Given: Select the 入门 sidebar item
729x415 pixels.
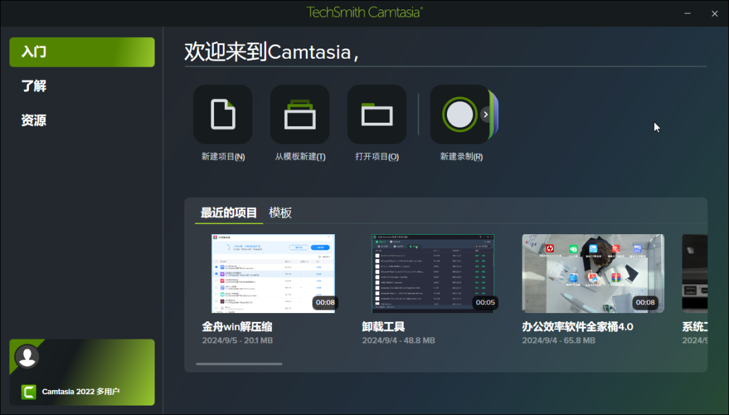Looking at the screenshot, I should (82, 52).
